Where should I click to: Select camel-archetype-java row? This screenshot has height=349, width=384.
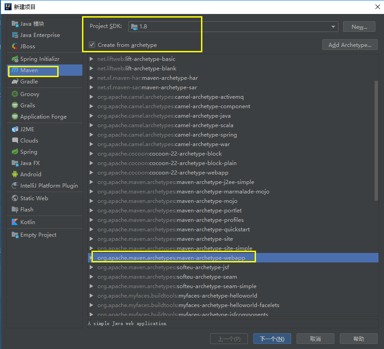pyautogui.click(x=233, y=116)
